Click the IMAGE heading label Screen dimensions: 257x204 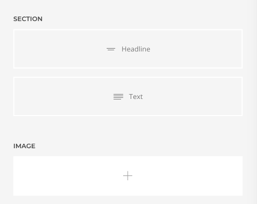(24, 146)
